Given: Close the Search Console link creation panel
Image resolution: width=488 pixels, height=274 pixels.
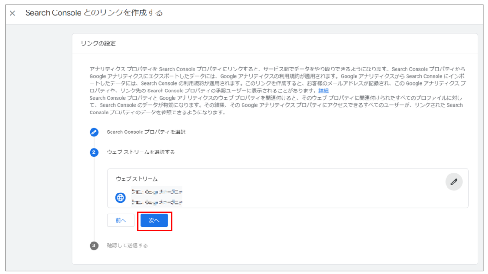Looking at the screenshot, I should (x=12, y=13).
